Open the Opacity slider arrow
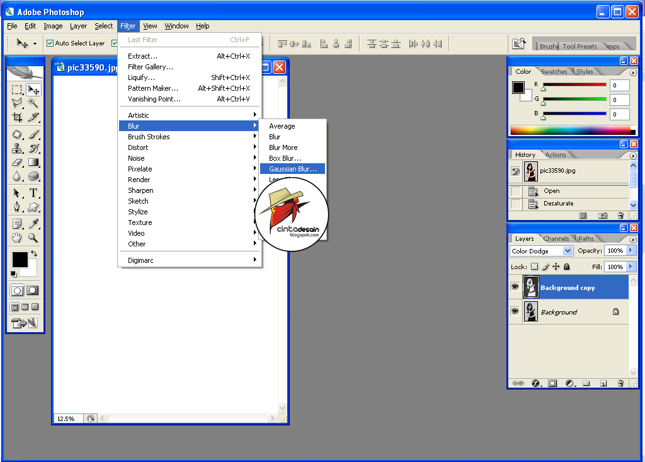Viewport: 645px width, 462px height. click(x=631, y=250)
